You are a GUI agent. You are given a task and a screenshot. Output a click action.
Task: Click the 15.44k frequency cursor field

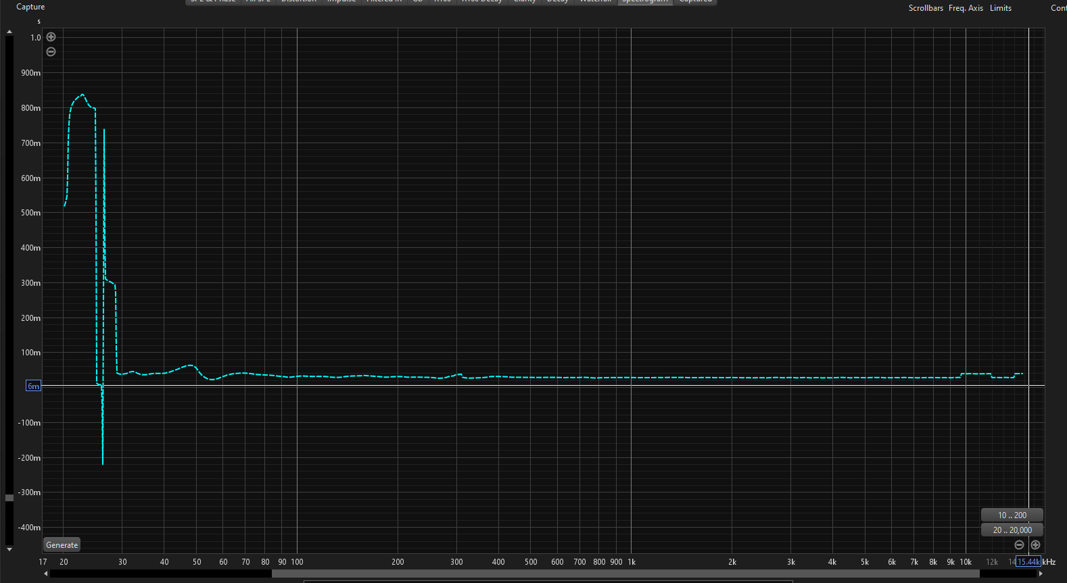pos(1028,561)
